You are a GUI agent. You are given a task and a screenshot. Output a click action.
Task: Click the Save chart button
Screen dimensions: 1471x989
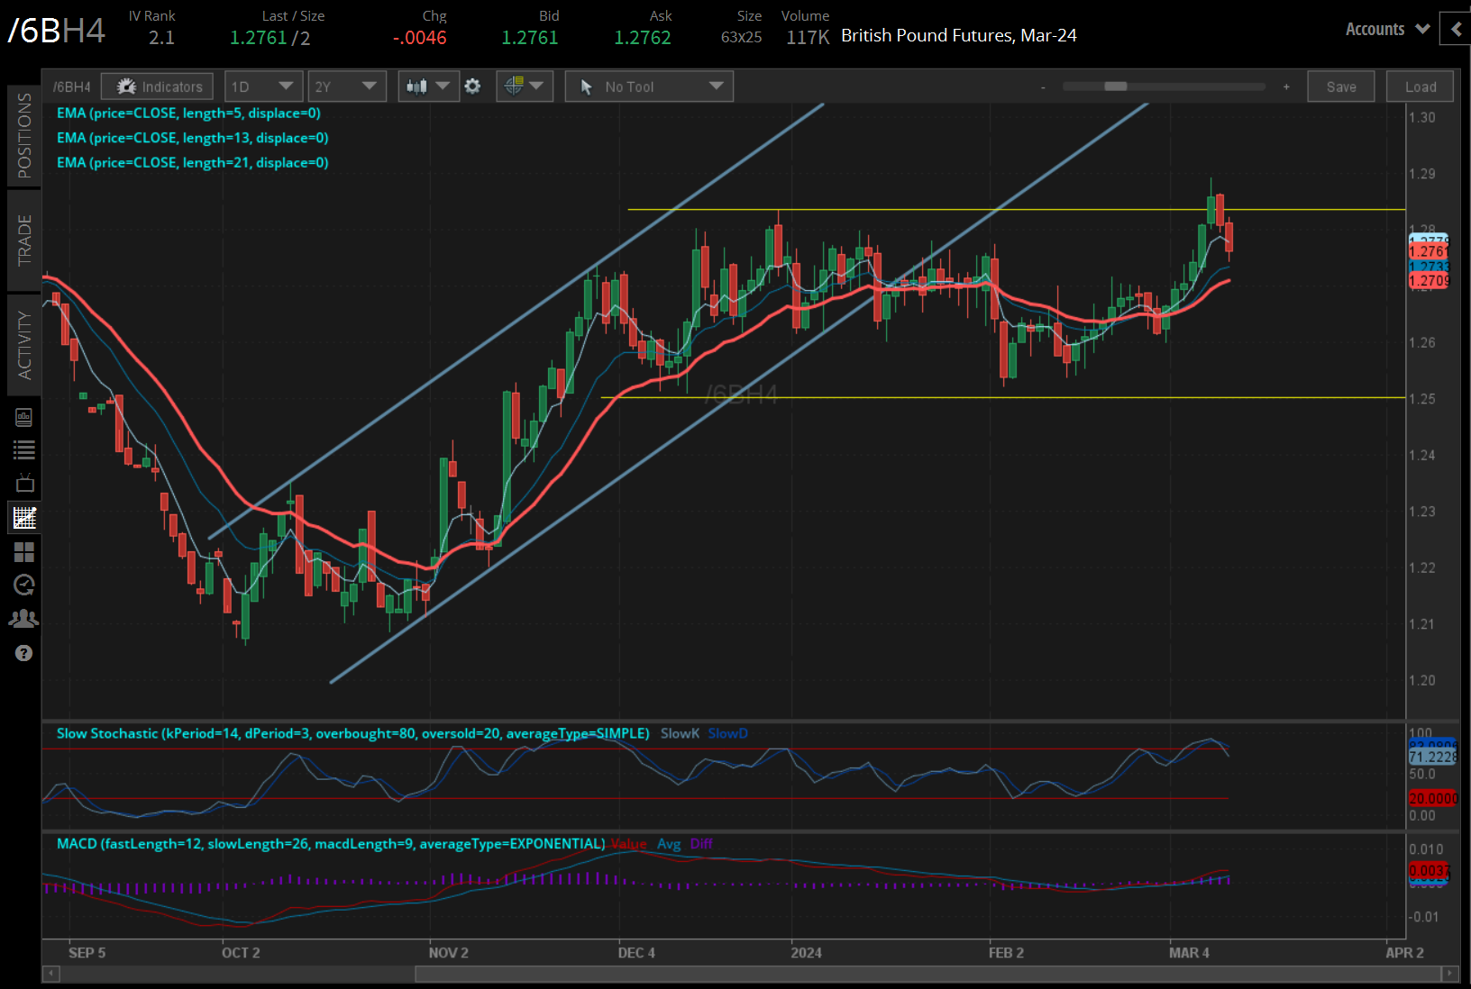point(1340,86)
